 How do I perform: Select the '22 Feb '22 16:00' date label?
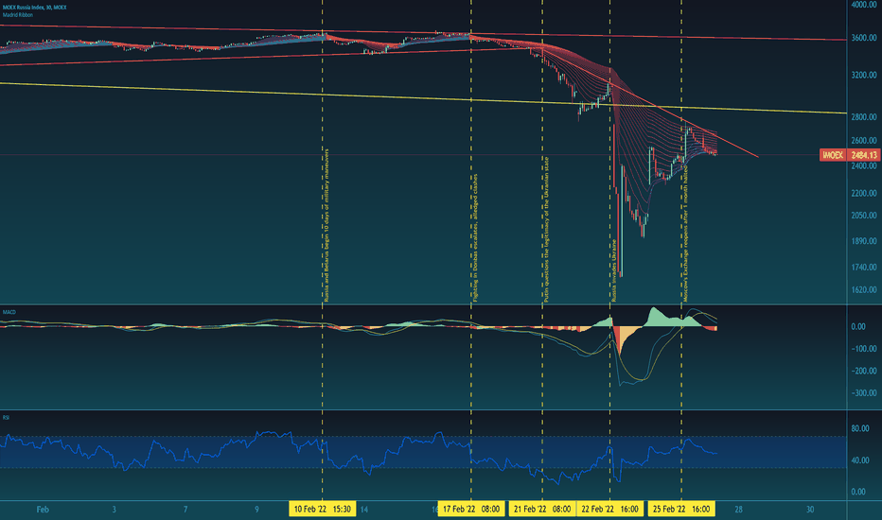(609, 510)
